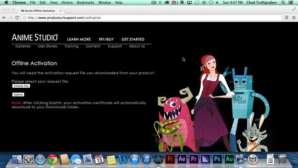
Task: Open the Chrome application menu
Action: 19,2
